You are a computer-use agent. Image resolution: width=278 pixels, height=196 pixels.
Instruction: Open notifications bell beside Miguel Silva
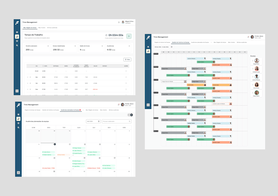coord(119,22)
